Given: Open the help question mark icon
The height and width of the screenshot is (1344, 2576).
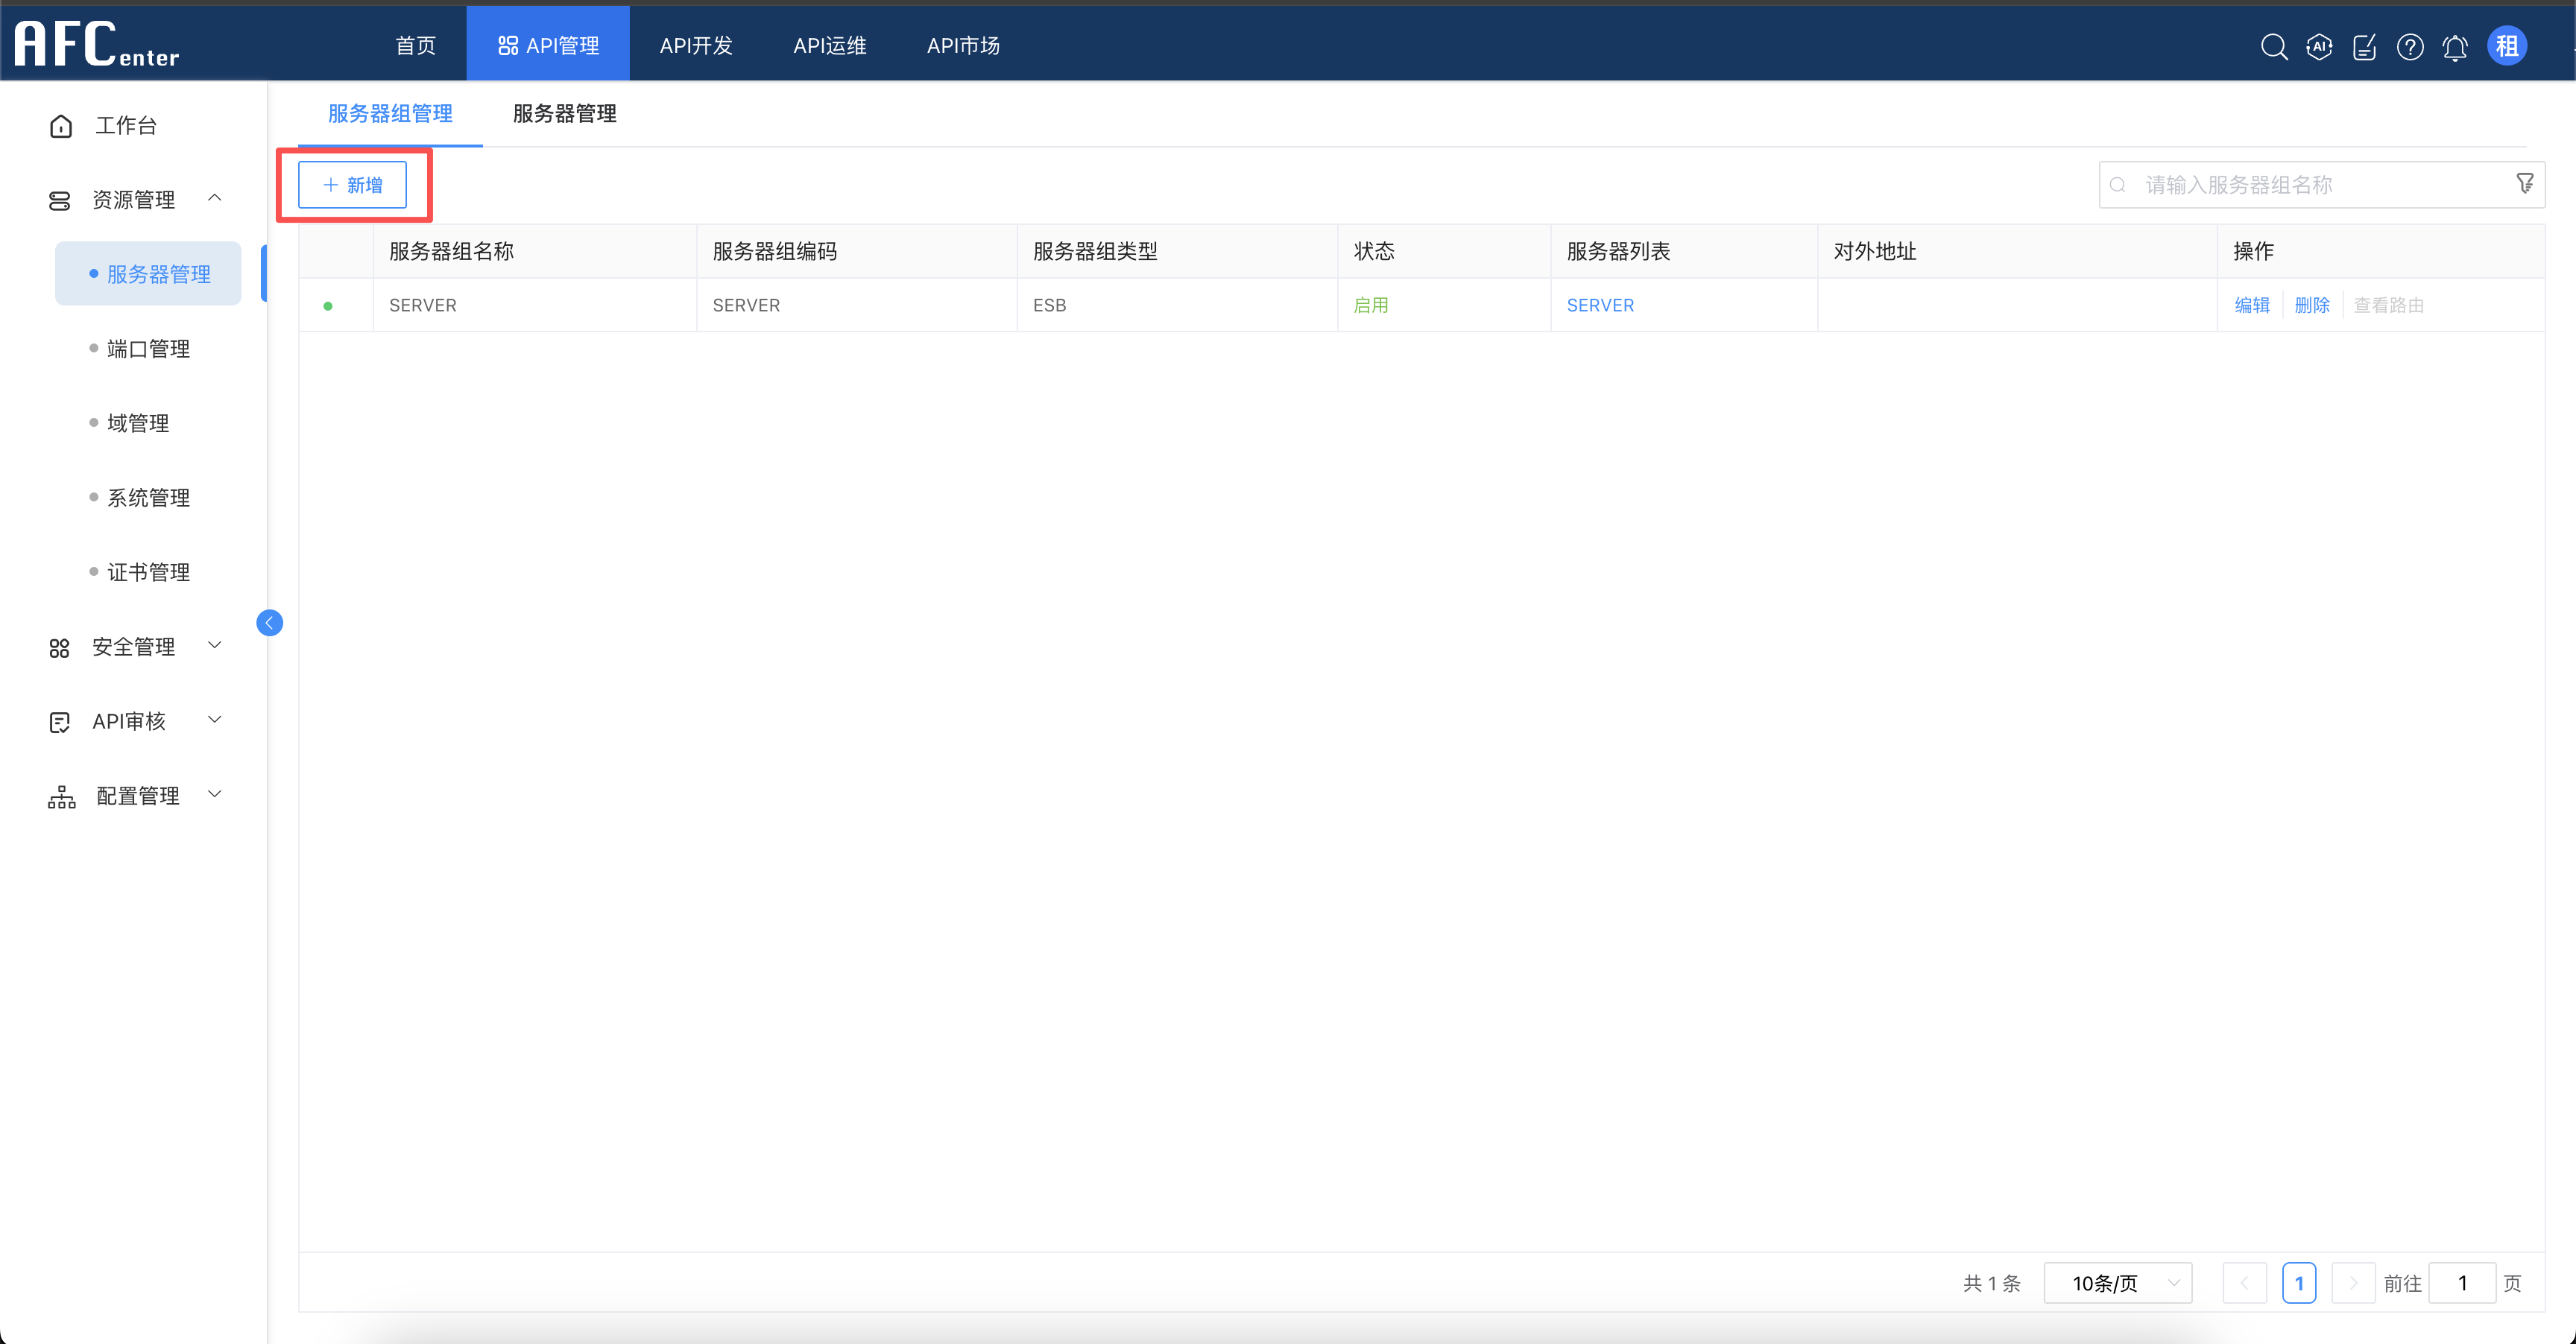Looking at the screenshot, I should click(x=2410, y=47).
